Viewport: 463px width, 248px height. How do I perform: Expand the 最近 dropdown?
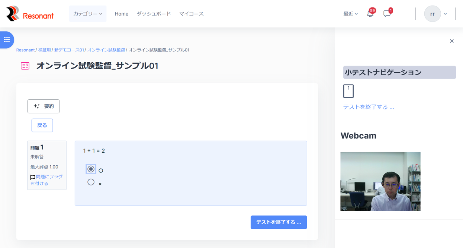click(x=350, y=14)
